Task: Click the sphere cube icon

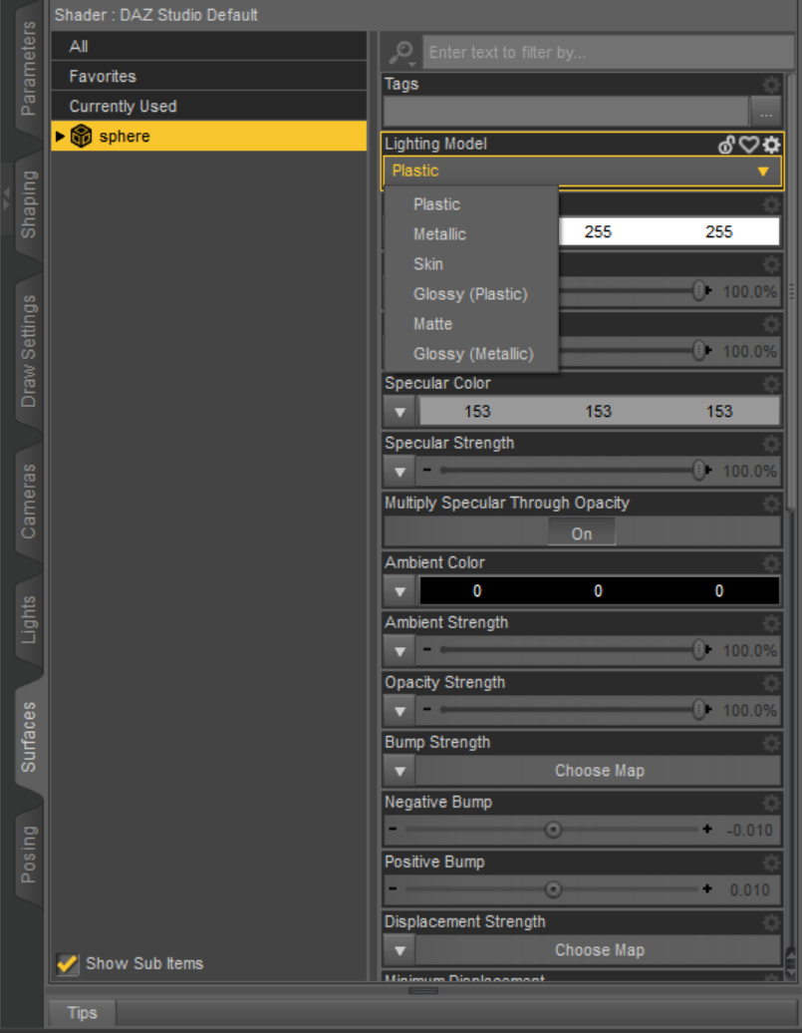Action: click(81, 137)
